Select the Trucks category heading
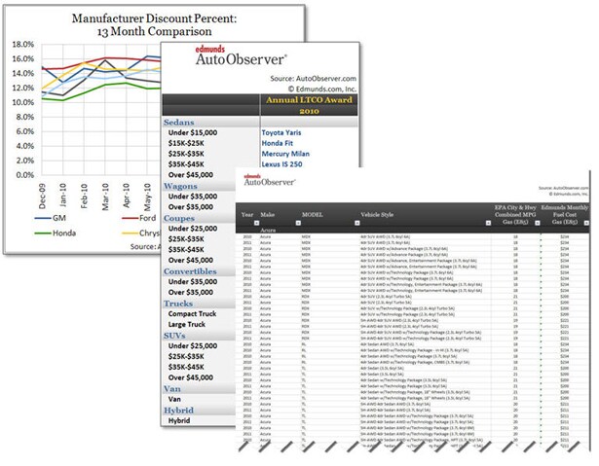The height and width of the screenshot is (466, 599). [x=178, y=304]
